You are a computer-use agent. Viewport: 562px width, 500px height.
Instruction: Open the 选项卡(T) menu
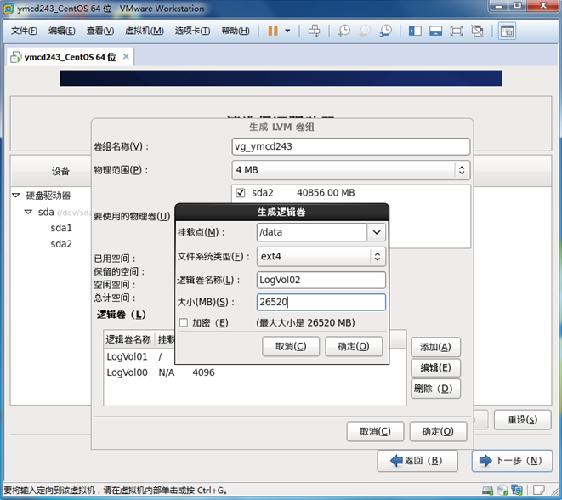coord(192,31)
